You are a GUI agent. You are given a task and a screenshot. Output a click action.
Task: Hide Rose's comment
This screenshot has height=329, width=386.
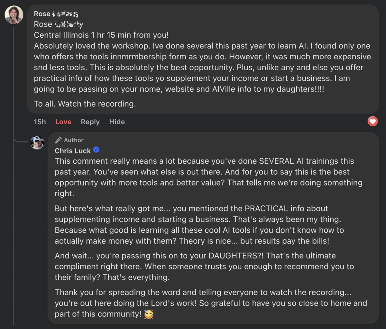(117, 122)
